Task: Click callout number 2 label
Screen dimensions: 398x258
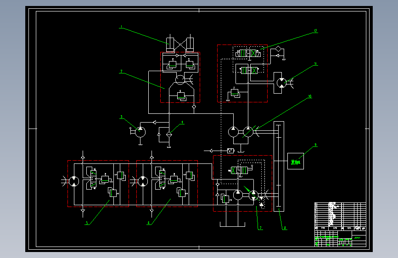Action: (x=121, y=71)
